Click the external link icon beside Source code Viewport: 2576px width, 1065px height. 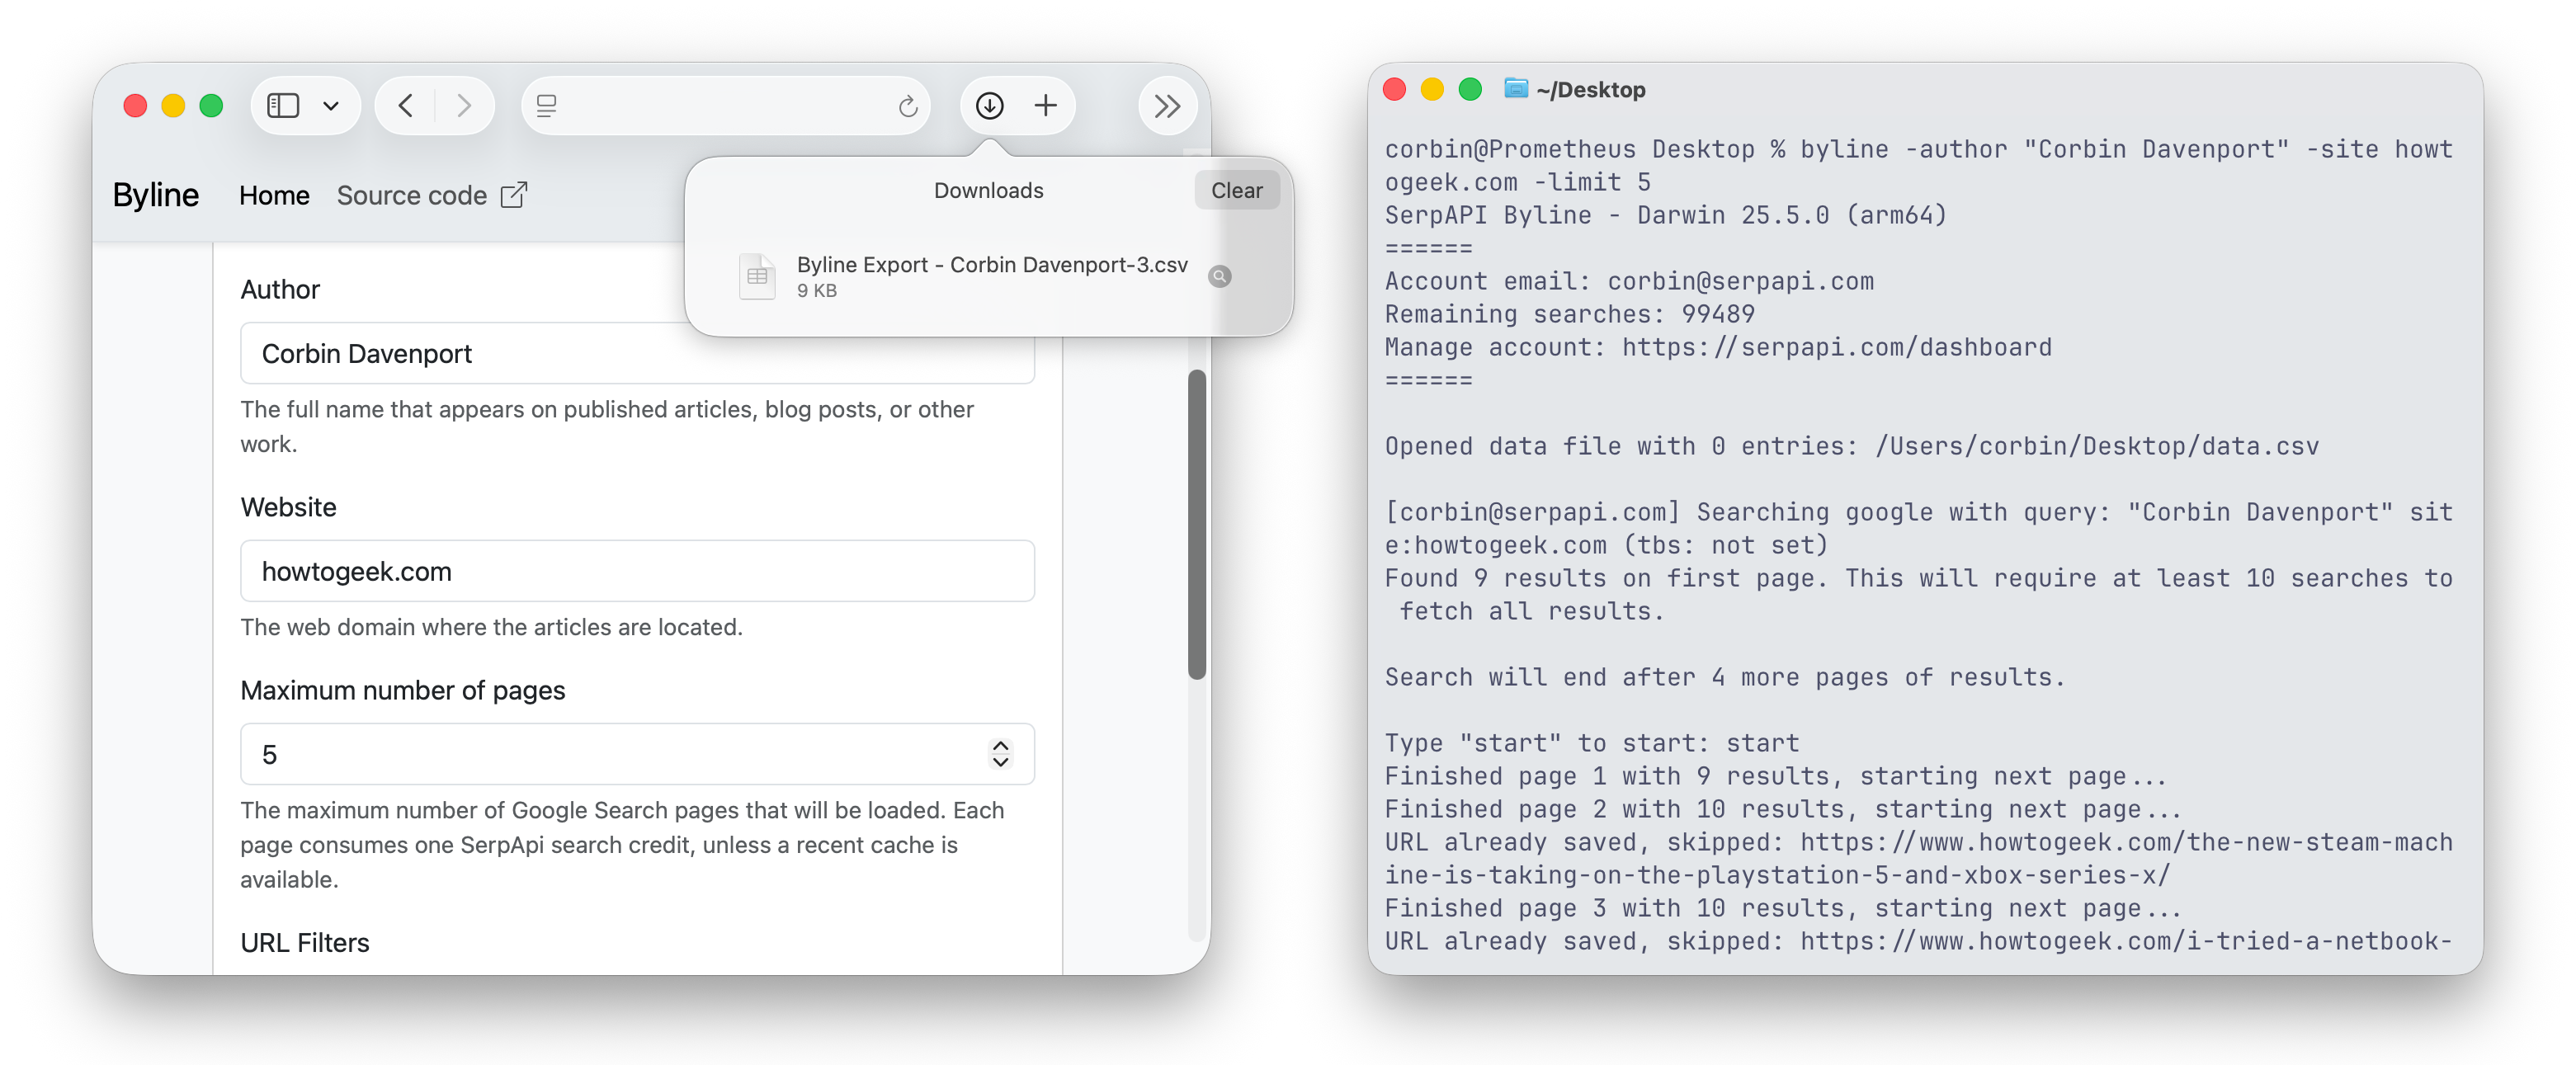coord(514,194)
